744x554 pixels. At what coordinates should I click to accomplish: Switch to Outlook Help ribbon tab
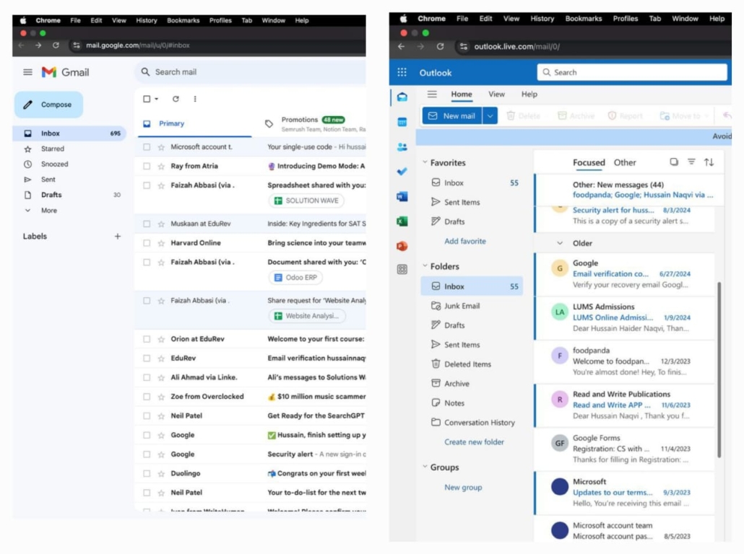click(529, 94)
